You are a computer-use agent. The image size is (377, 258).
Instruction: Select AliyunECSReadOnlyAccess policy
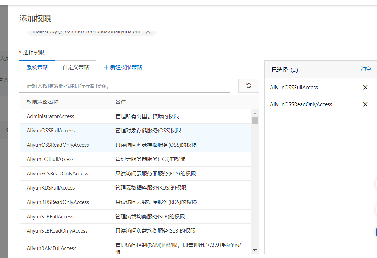click(136, 173)
